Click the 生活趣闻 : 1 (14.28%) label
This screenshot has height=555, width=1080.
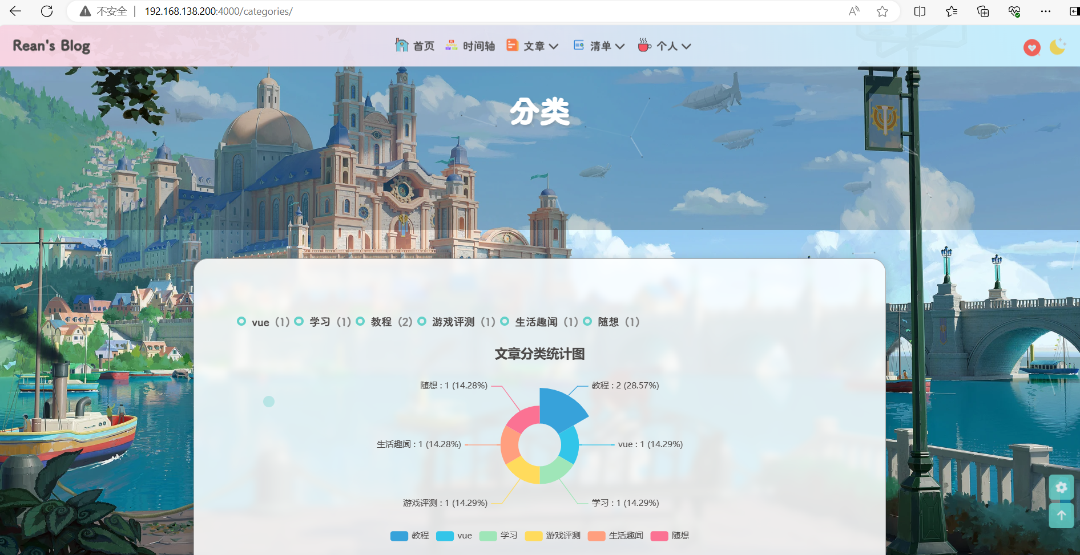pos(418,444)
